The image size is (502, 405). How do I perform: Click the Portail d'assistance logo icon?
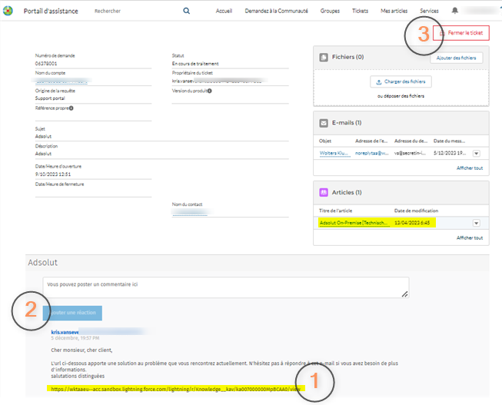coord(8,11)
